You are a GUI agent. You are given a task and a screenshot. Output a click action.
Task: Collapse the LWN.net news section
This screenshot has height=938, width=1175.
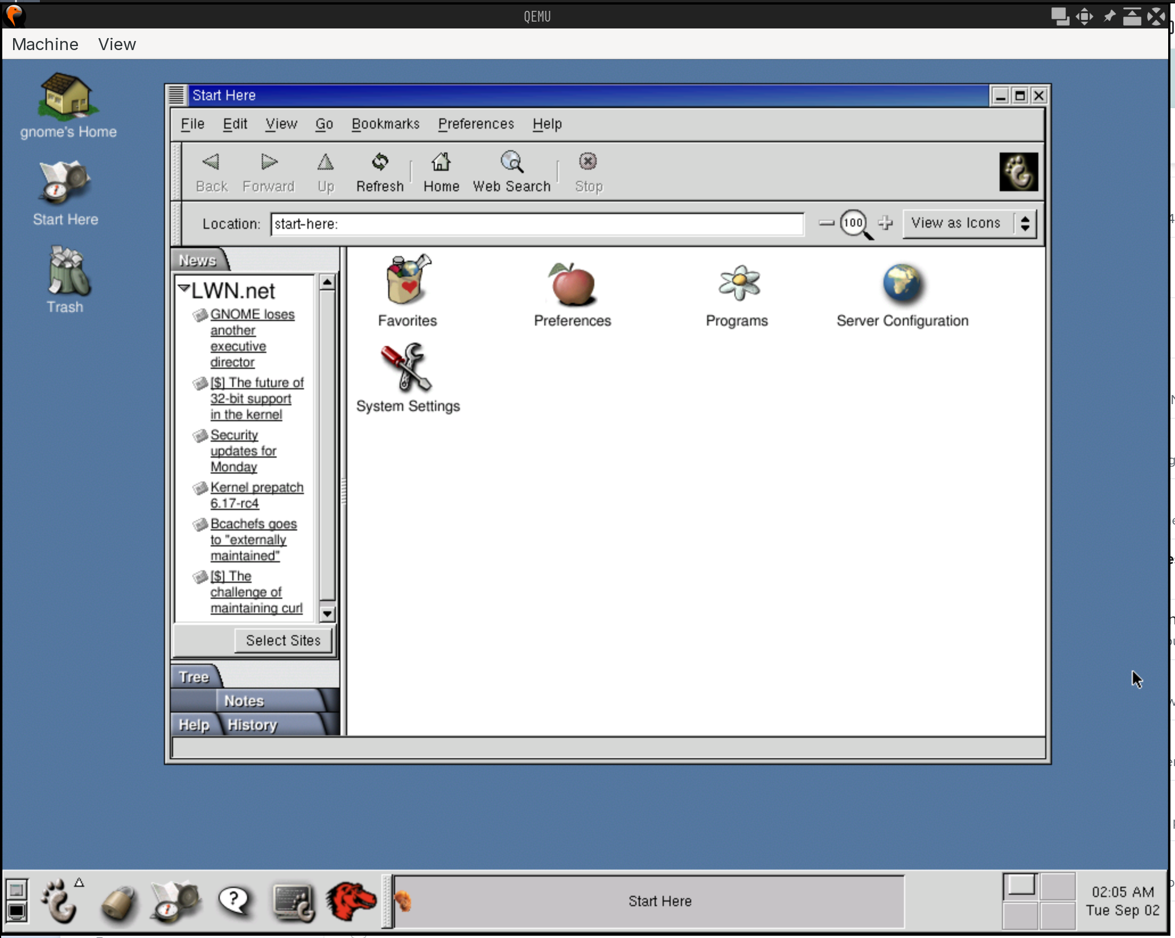[184, 289]
